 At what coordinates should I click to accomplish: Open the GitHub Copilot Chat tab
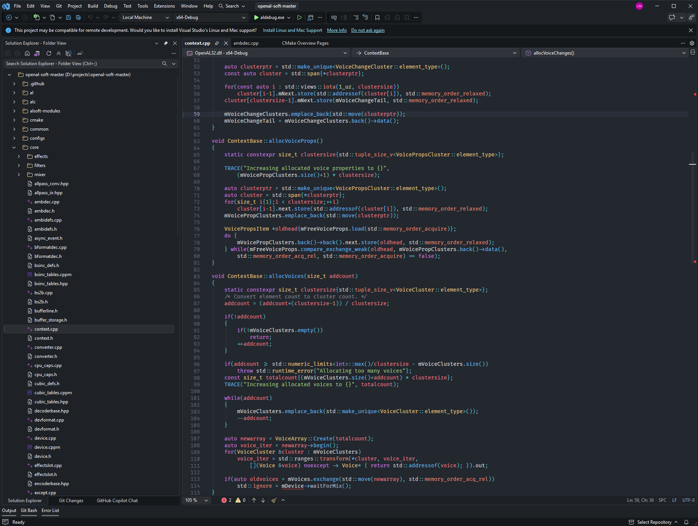(117, 501)
